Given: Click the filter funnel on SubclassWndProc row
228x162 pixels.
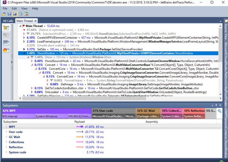Looking at the screenshot, I should point(28,34).
